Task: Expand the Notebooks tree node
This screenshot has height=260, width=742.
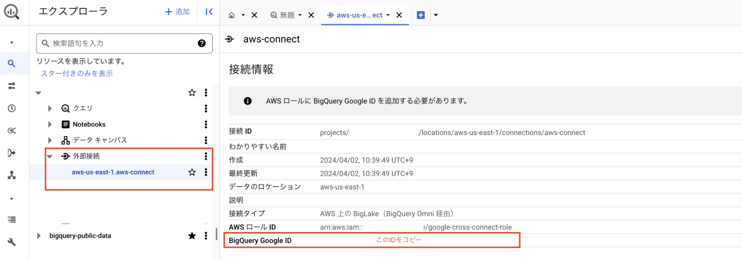Action: coord(51,124)
